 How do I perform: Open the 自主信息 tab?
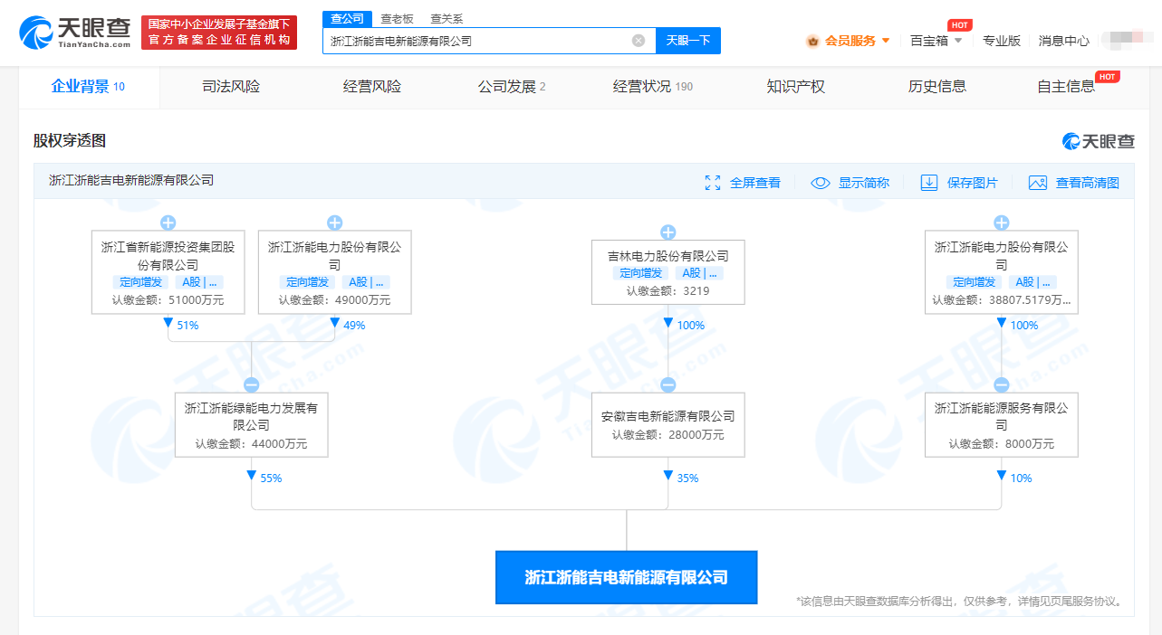(x=1066, y=87)
